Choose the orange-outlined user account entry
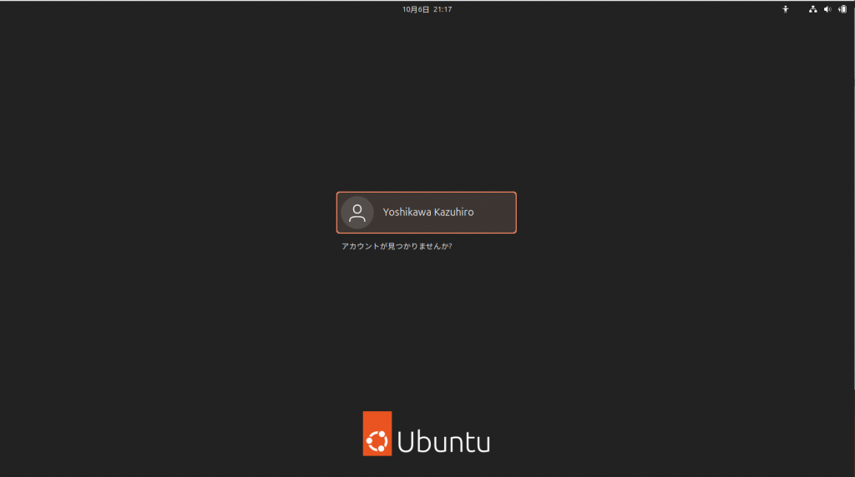Viewport: 855px width, 477px height. 426,213
